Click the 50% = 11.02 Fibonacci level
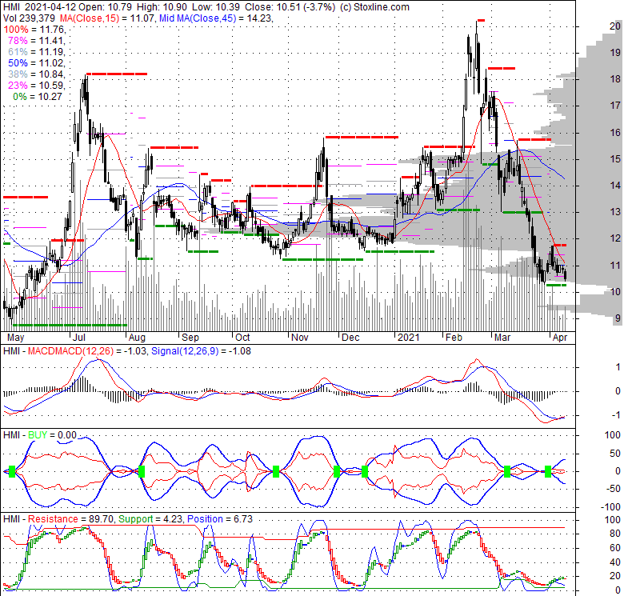 click(x=37, y=63)
